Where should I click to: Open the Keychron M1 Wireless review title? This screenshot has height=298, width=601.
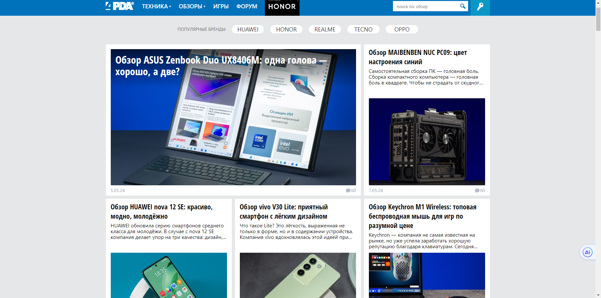[x=422, y=216]
